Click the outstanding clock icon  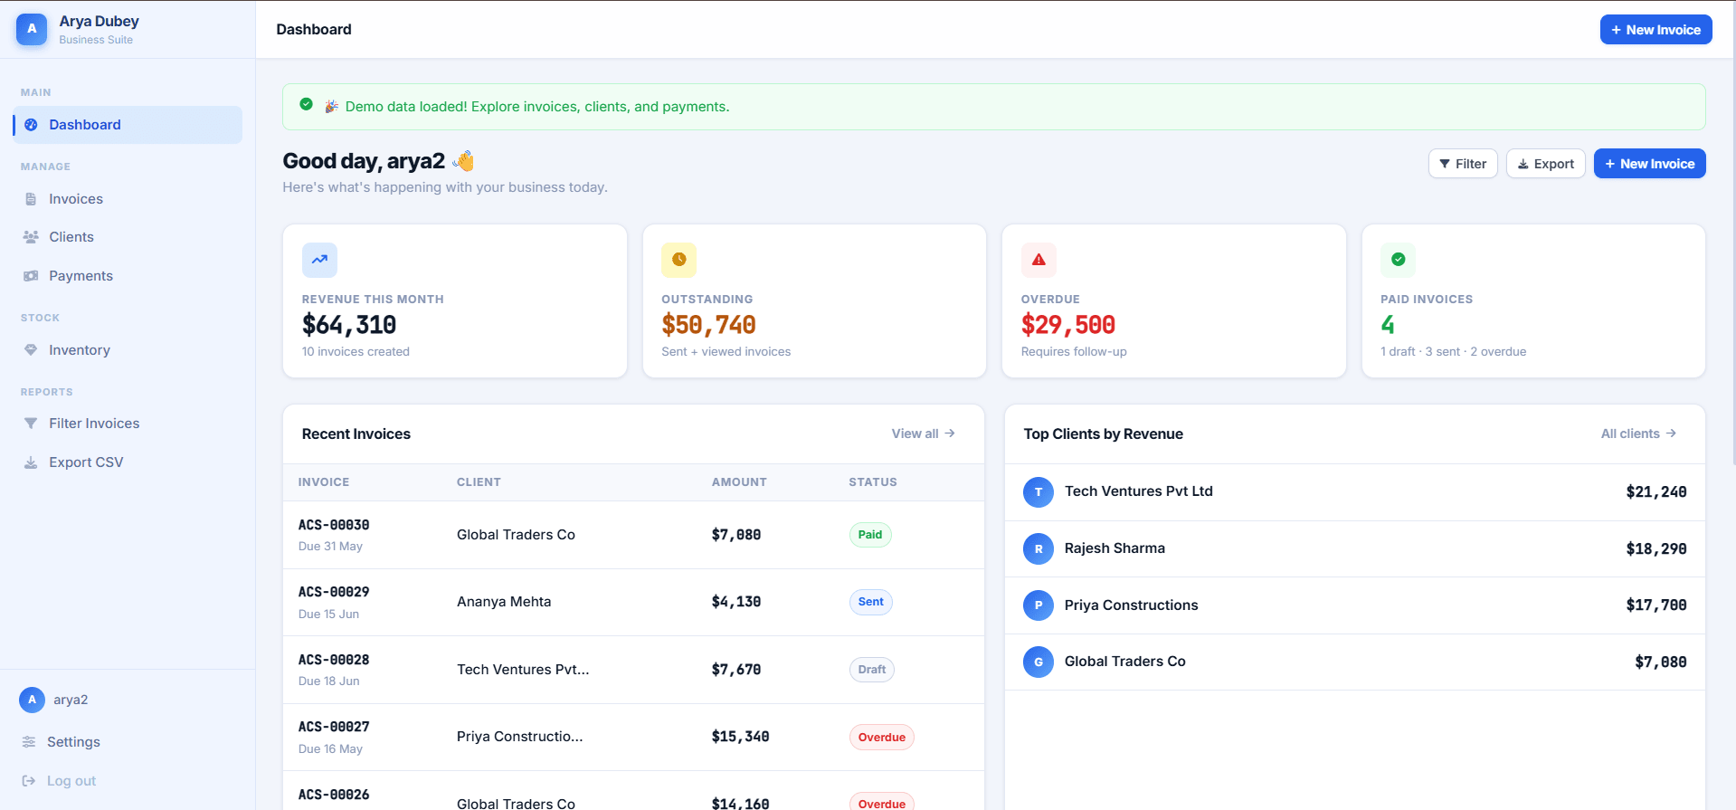point(678,260)
